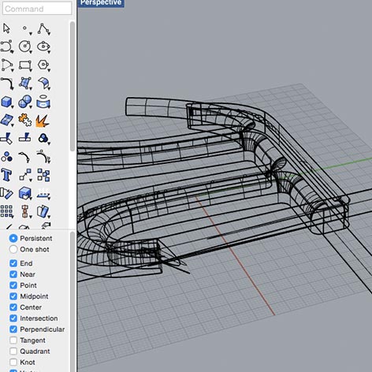
Task: Select the Rotate tool
Action: click(x=6, y=193)
